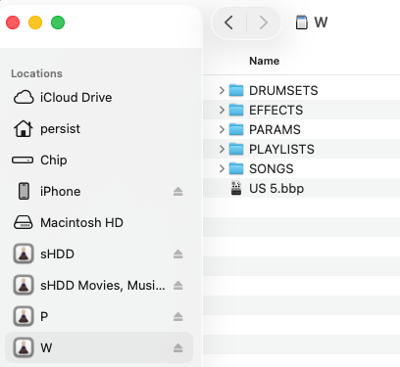Click the W volume sidebar icon

pos(24,347)
